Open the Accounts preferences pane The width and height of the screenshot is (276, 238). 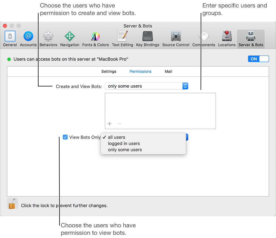[28, 39]
